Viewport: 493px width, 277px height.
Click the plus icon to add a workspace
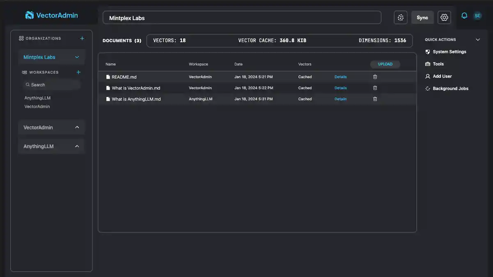(78, 72)
